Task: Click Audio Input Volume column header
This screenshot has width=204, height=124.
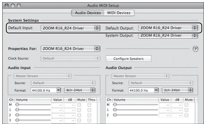Action: [33, 100]
